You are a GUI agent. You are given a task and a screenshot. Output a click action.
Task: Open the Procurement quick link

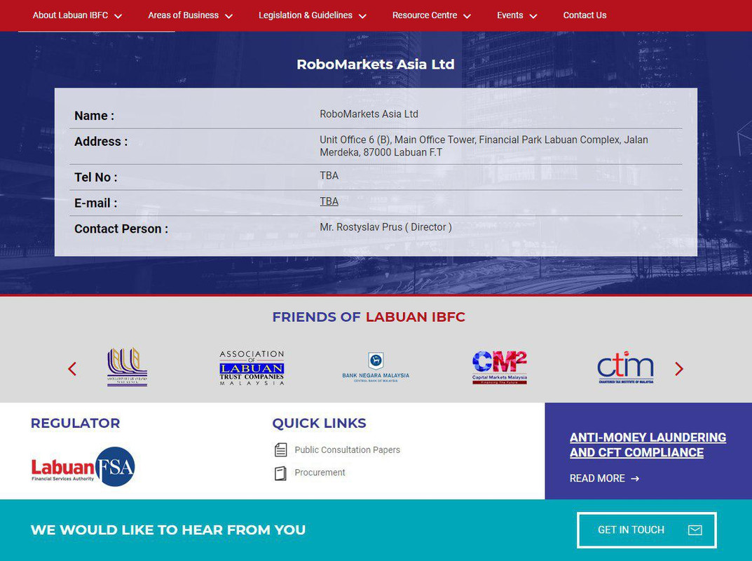(320, 472)
